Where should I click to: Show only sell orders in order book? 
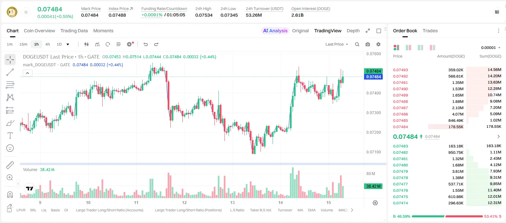pos(432,48)
